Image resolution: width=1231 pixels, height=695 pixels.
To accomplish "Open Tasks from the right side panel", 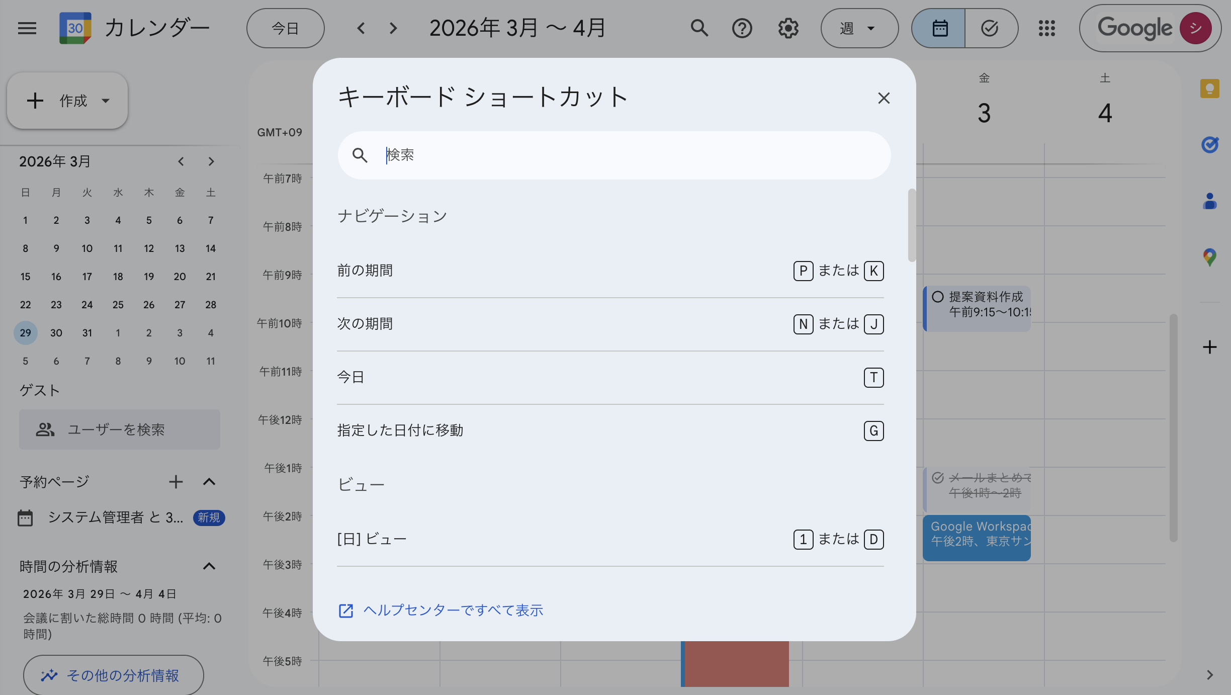I will coord(1210,145).
